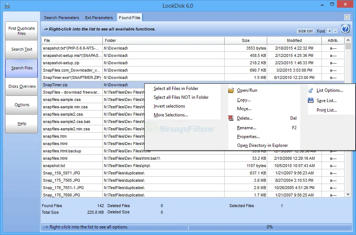356x235 pixels.
Task: Choose Invert selections
Action: (169, 106)
